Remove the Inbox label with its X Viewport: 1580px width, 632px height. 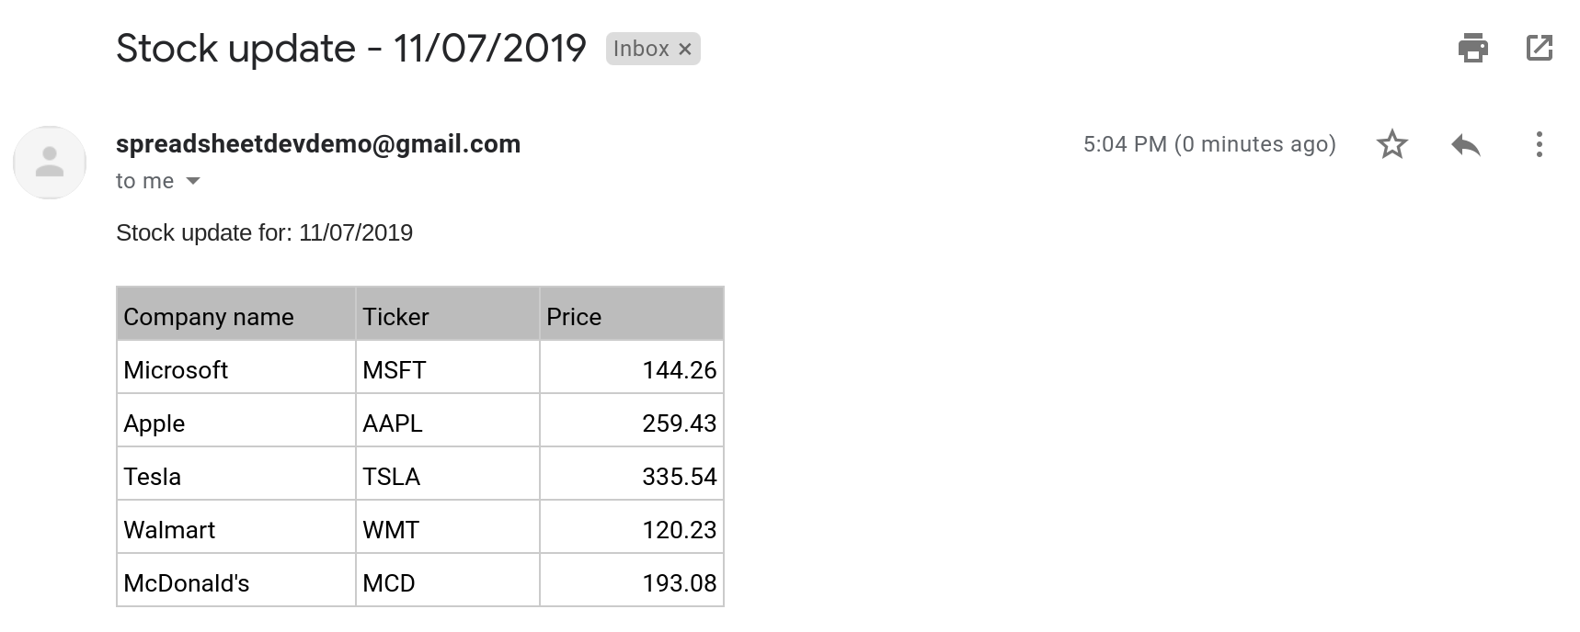[x=684, y=50]
